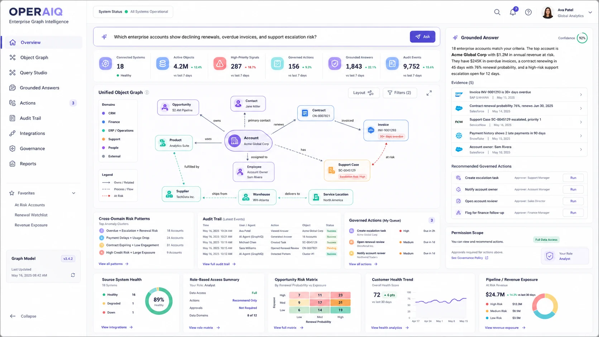Image resolution: width=599 pixels, height=337 pixels.
Task: Open the Filters (2) dropdown
Action: (400, 93)
